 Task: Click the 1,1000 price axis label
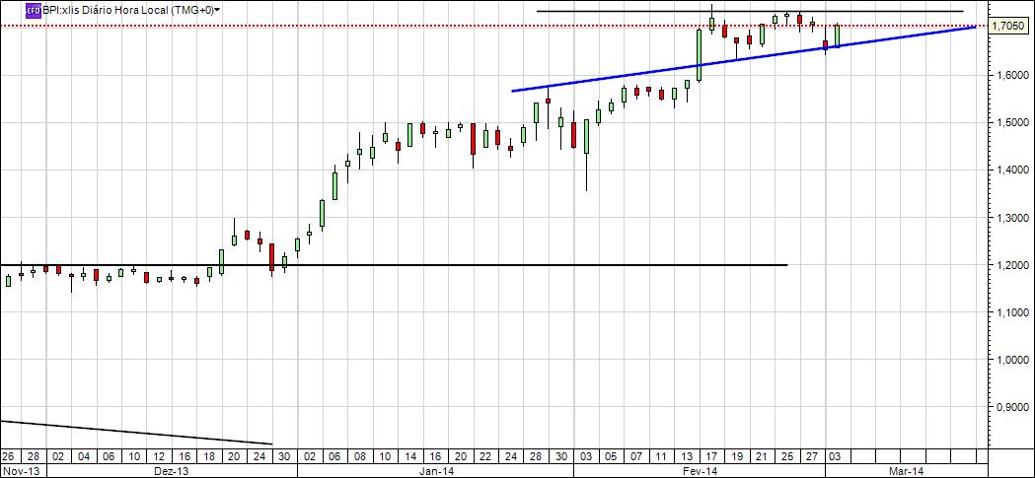click(x=1011, y=312)
